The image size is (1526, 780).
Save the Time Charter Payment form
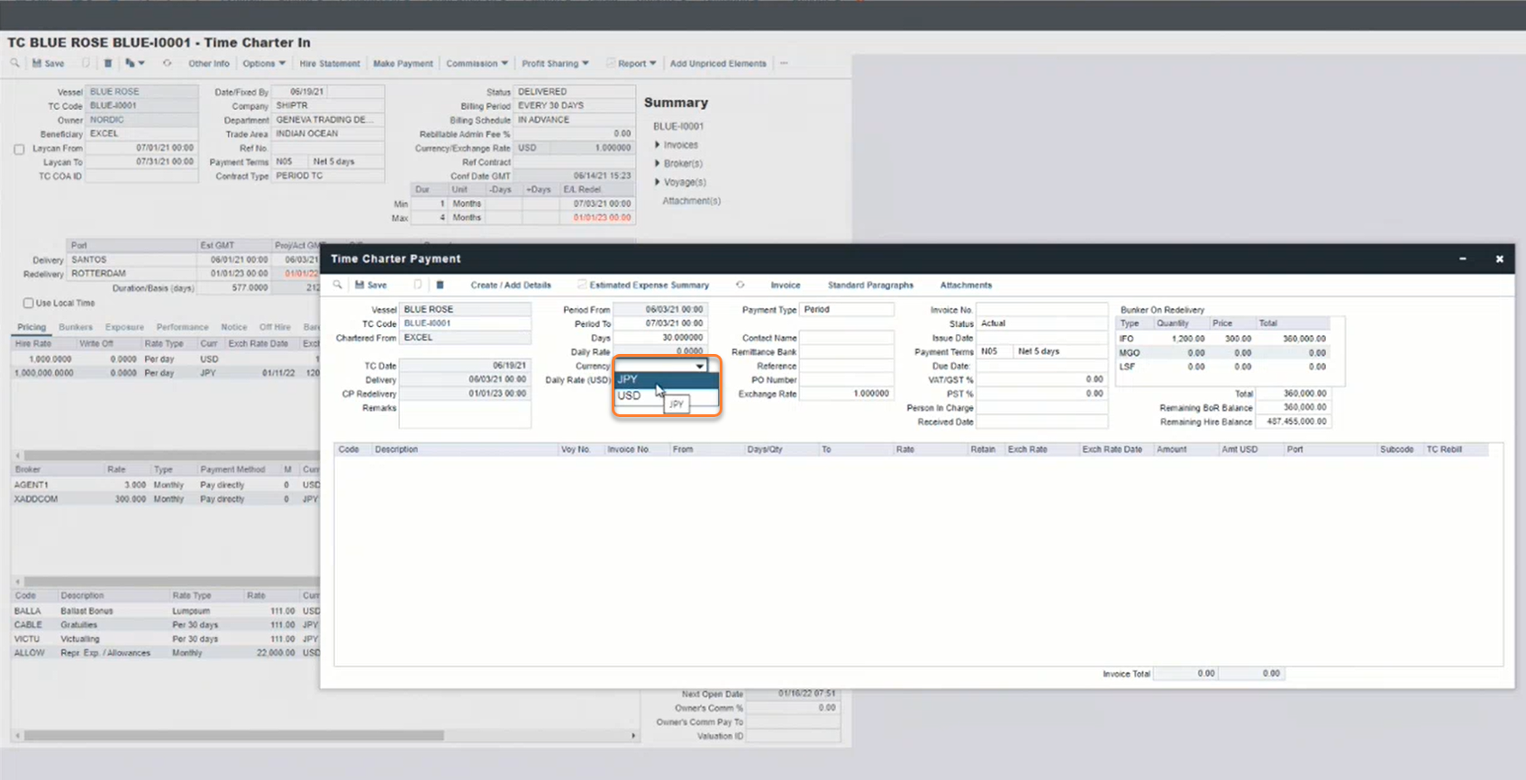coord(370,285)
